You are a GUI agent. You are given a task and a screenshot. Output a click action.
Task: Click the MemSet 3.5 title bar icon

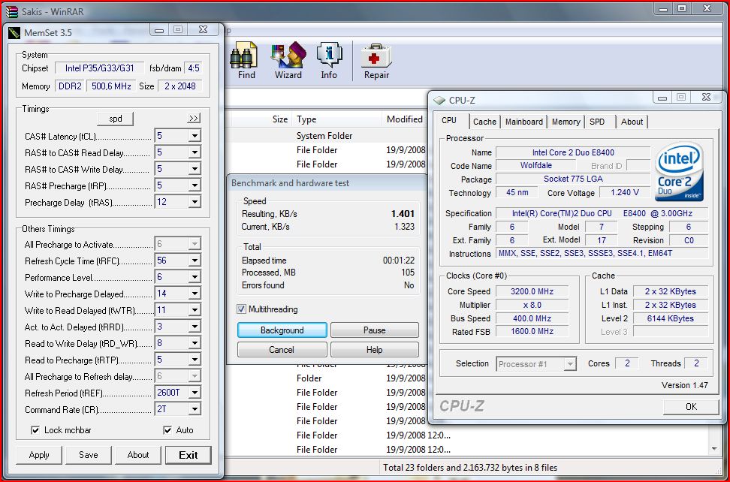[x=14, y=32]
